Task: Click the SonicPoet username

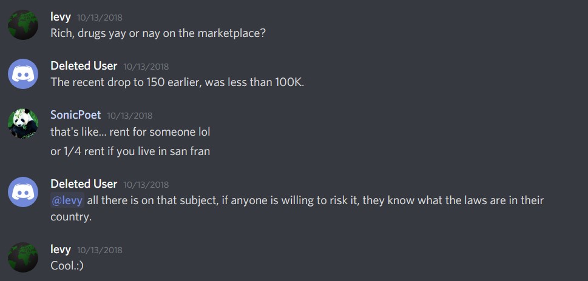Action: (76, 115)
